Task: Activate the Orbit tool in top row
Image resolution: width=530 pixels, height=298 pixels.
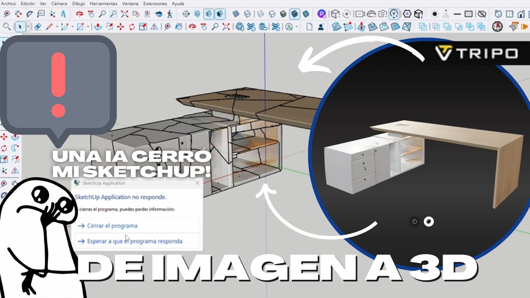Action: (79, 14)
